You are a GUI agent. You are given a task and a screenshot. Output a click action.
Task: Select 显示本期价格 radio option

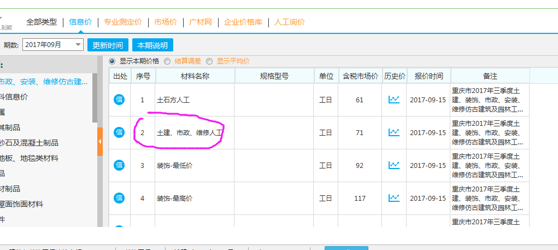point(112,61)
